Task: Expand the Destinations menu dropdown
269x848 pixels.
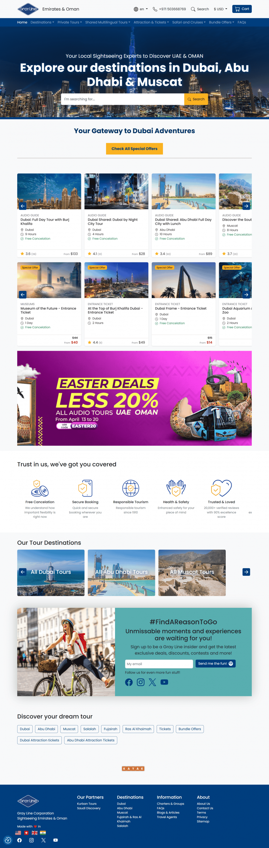Action: (42, 23)
